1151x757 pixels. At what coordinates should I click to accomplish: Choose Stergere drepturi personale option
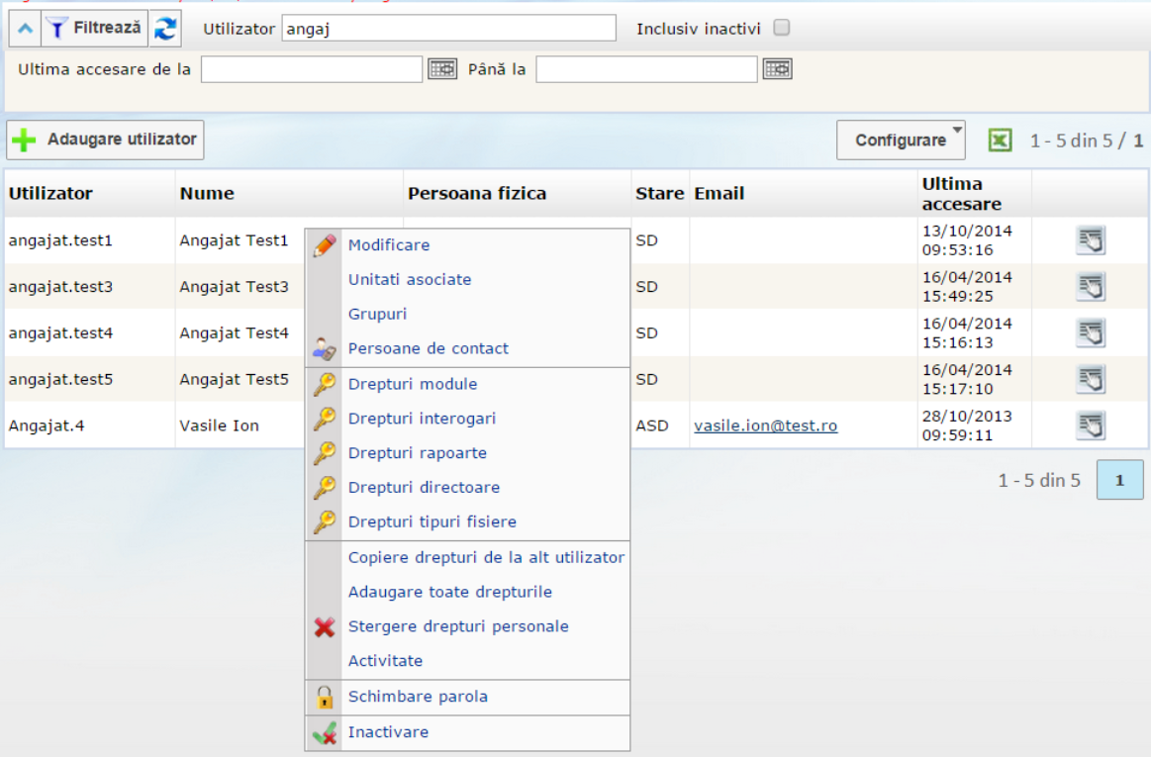click(458, 626)
